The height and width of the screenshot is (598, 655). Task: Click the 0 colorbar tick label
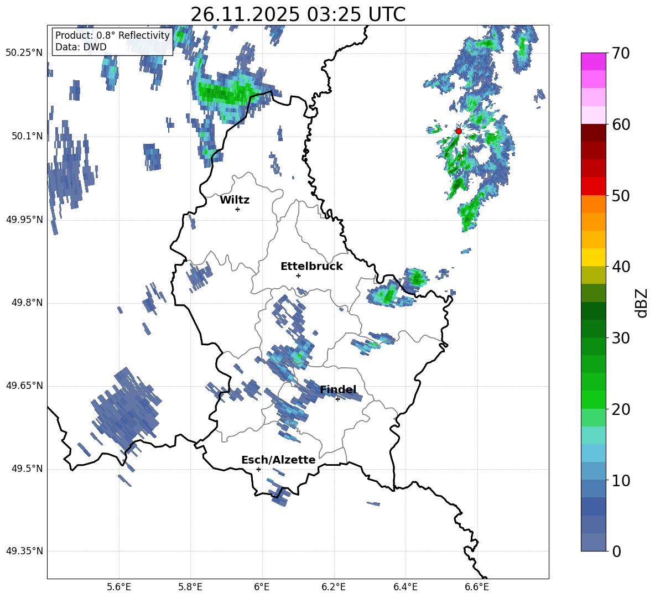tap(616, 552)
